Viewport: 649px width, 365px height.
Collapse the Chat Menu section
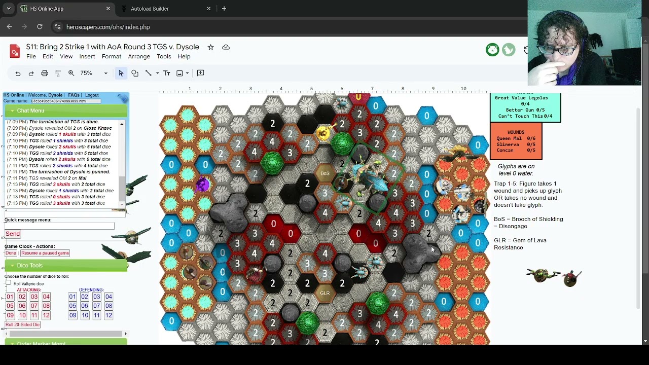tap(66, 111)
